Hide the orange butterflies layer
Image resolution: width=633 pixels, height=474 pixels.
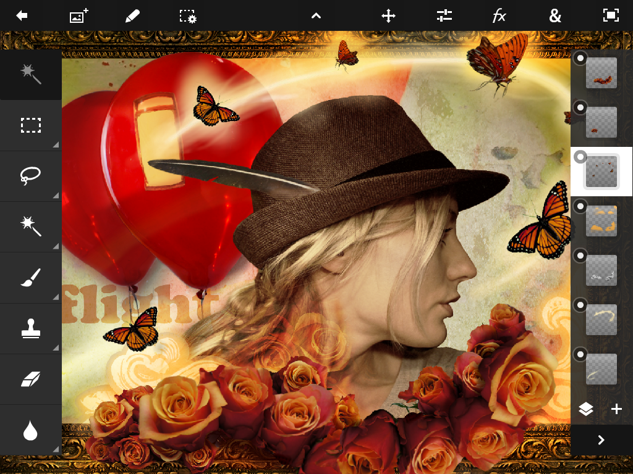[580, 206]
